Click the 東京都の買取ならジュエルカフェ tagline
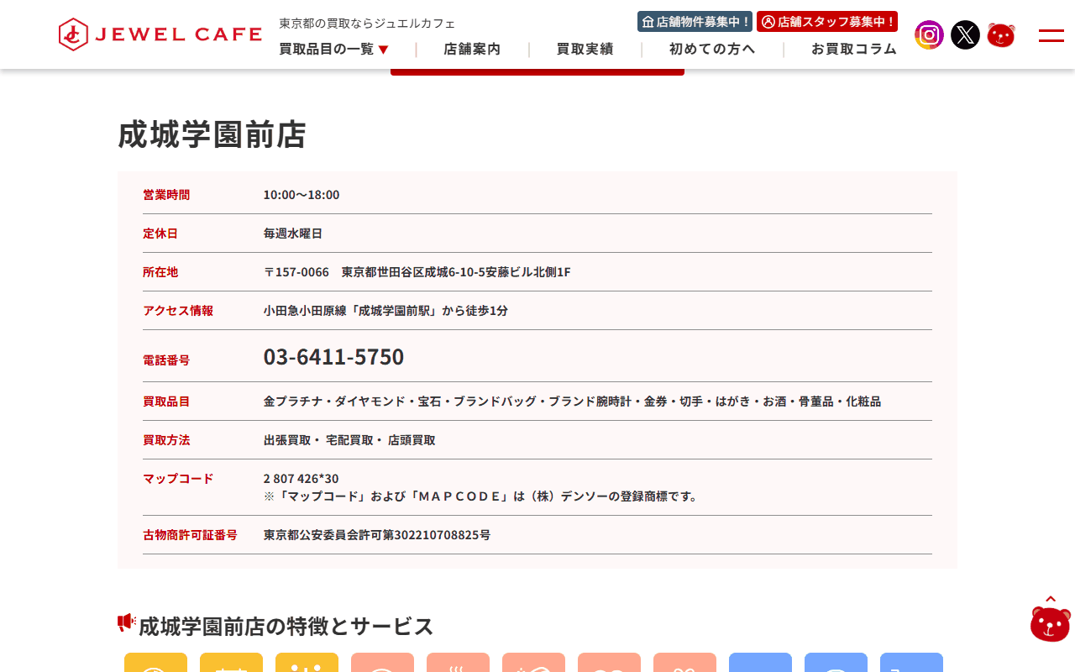 click(368, 24)
